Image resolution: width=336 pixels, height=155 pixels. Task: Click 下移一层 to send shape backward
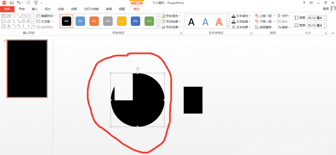point(263,21)
